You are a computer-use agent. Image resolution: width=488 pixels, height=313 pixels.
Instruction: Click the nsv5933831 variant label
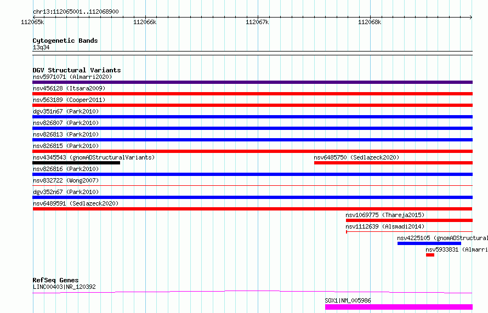[x=457, y=249]
